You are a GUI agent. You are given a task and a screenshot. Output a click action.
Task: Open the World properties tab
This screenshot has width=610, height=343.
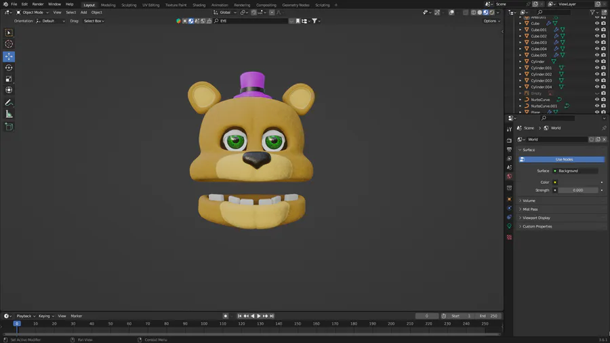[509, 176]
